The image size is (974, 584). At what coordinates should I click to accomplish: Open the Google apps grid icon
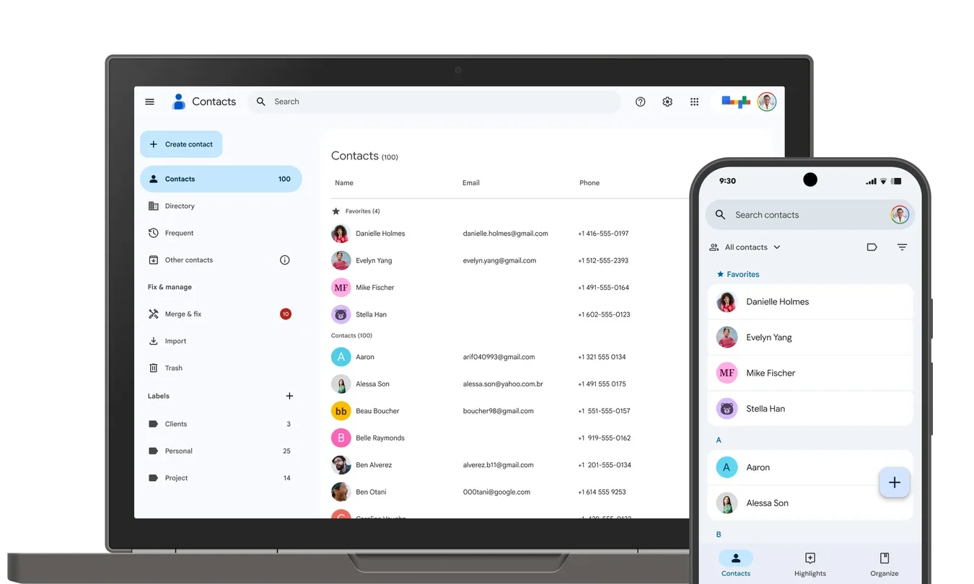pos(694,102)
